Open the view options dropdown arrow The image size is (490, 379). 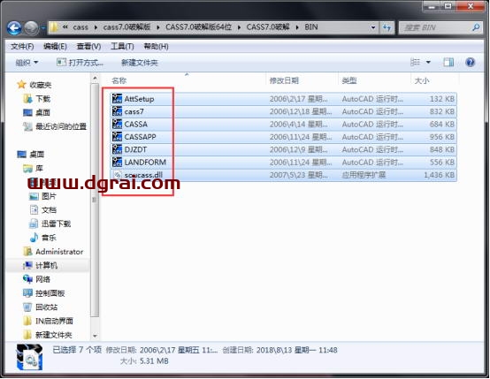(x=428, y=63)
